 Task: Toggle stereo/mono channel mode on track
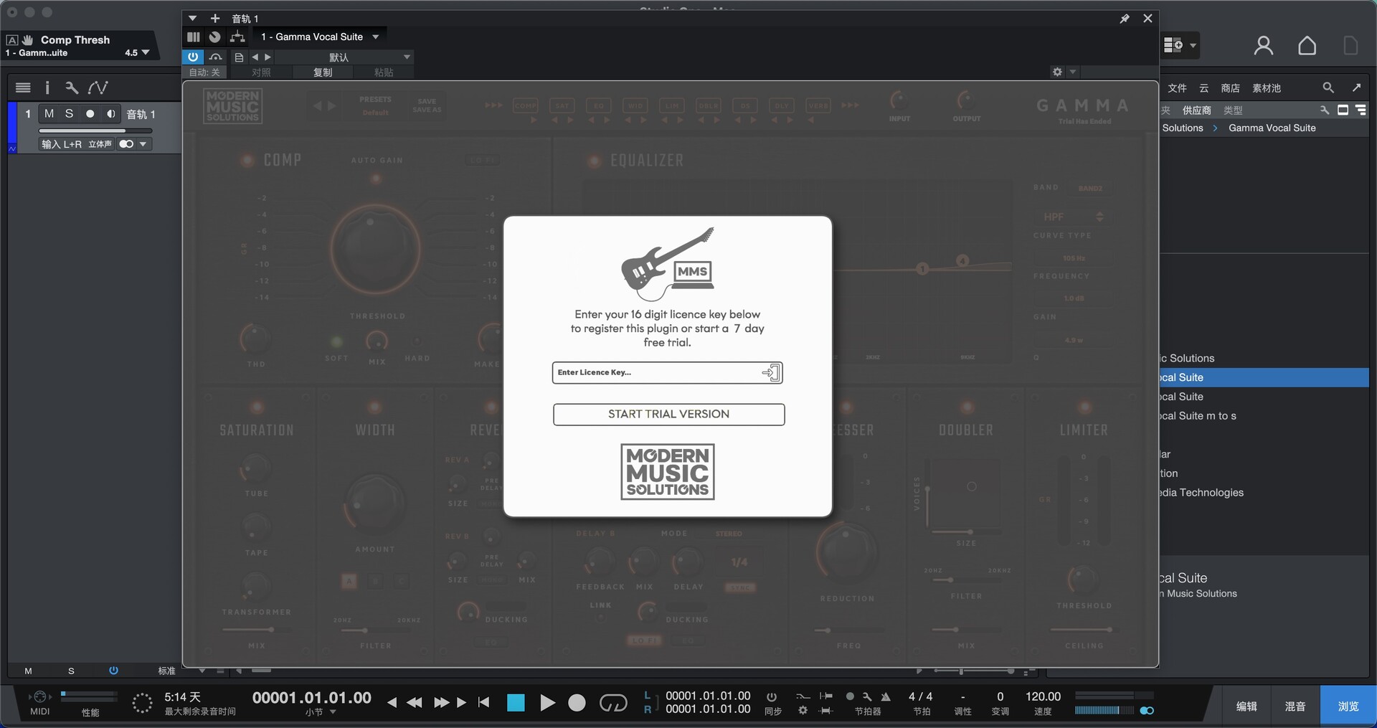[126, 144]
